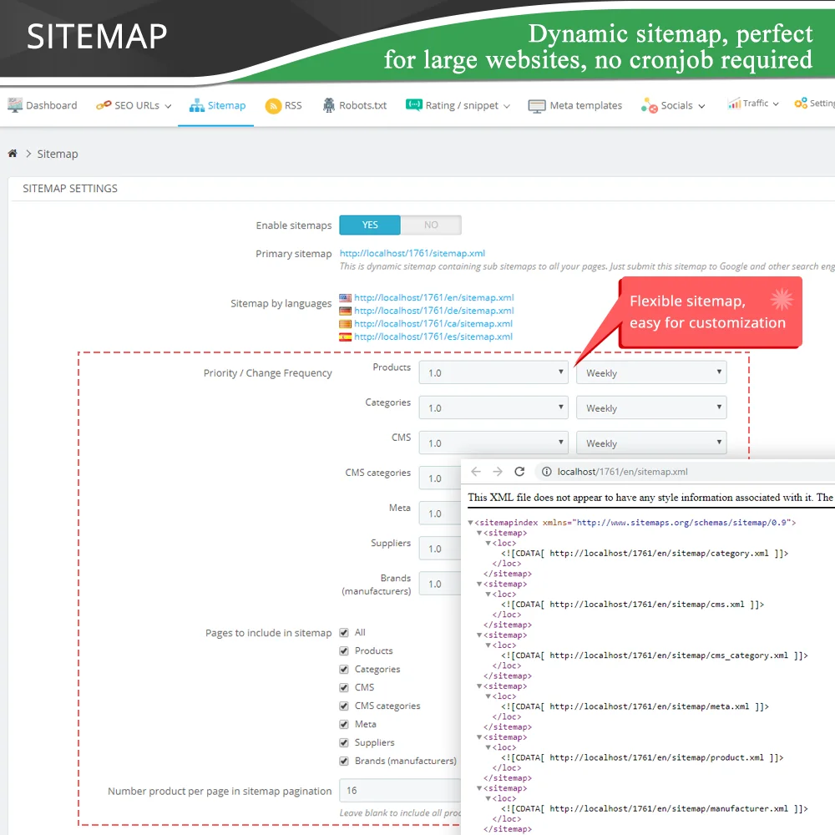
Task: Uncheck the Products inclusion checkbox
Action: tap(344, 650)
